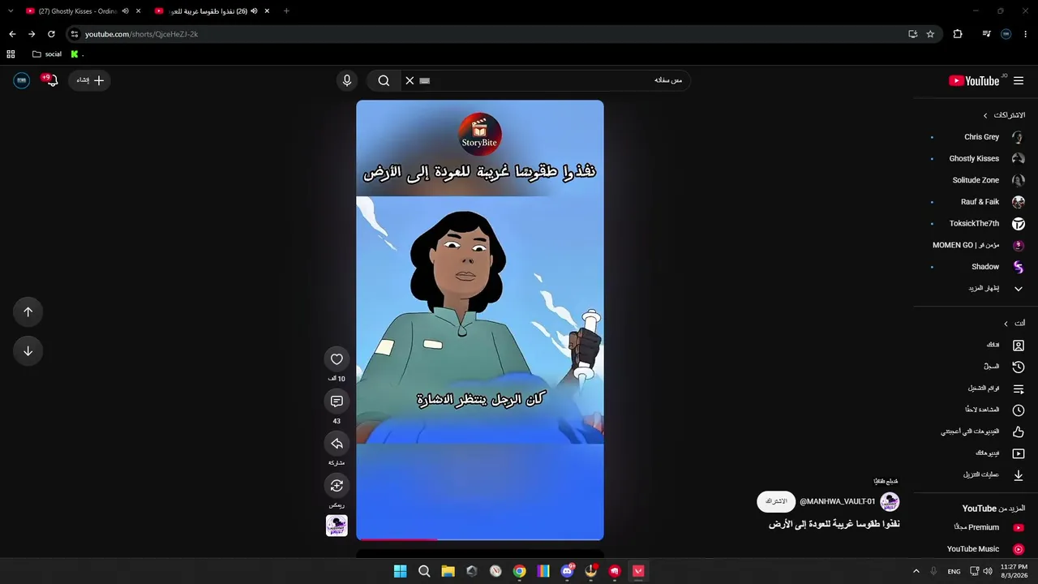1038x584 pixels.
Task: Go to YouTube home via the logo
Action: tap(974, 80)
